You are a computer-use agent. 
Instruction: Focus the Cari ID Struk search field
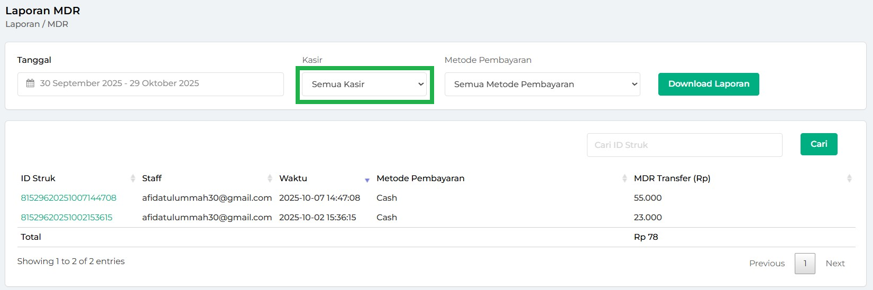pos(684,145)
